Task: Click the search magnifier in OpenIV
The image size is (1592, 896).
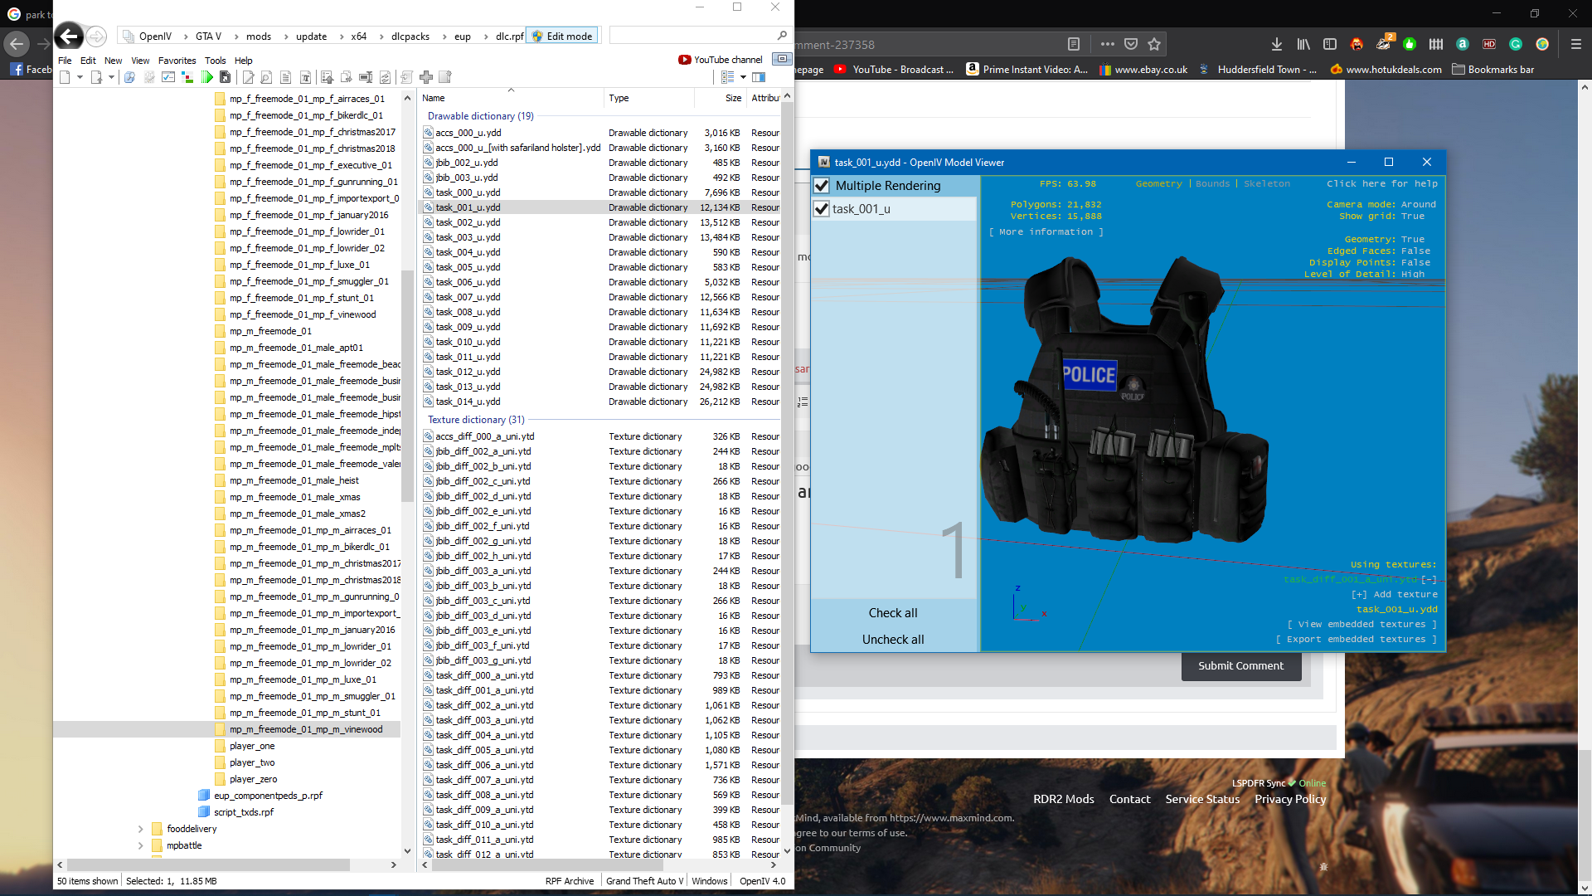Action: (782, 36)
